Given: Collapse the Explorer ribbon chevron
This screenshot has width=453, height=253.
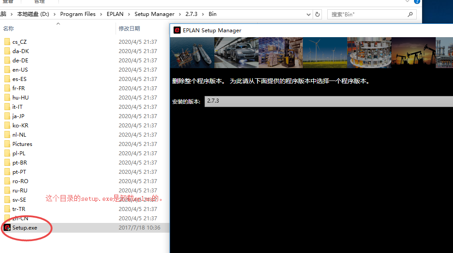Looking at the screenshot, I should (x=407, y=1).
